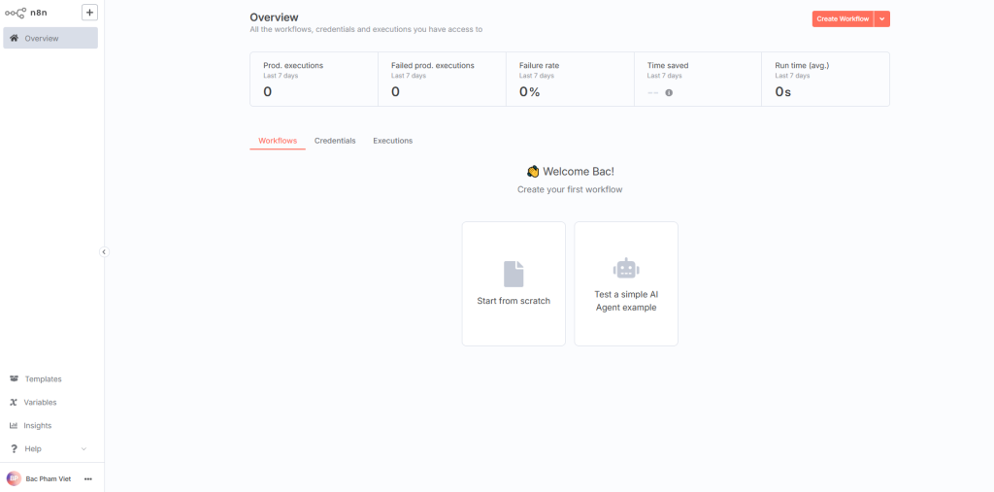Click the Time saved info icon
This screenshot has width=994, height=492.
[669, 92]
